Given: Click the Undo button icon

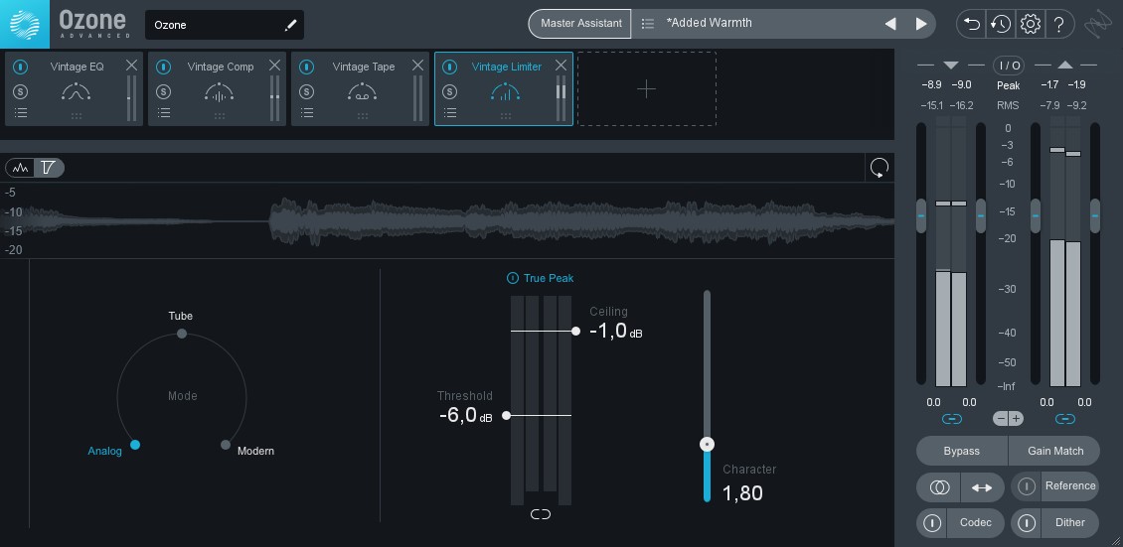Looking at the screenshot, I should [x=971, y=24].
